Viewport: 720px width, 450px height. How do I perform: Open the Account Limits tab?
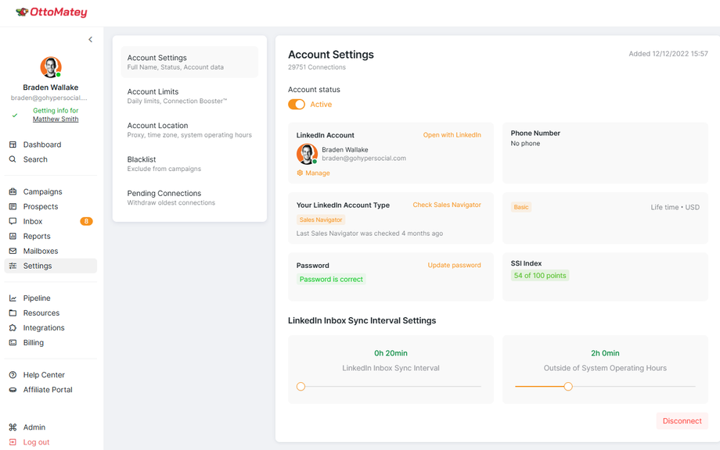[x=189, y=96]
